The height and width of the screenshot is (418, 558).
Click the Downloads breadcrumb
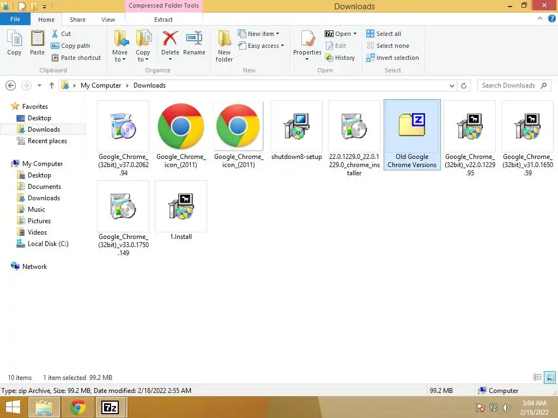[149, 85]
